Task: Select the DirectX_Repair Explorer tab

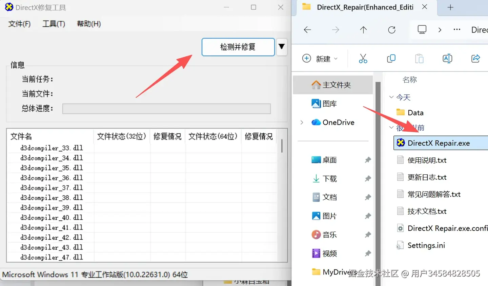Action: click(365, 7)
